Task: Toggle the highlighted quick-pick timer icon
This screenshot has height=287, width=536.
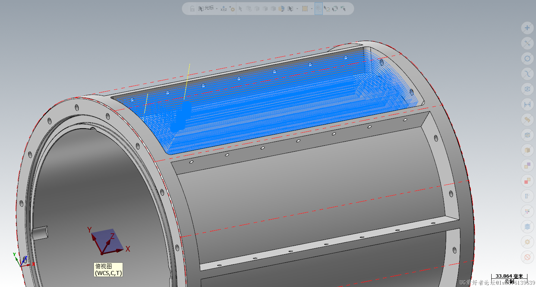Action: 319,9
